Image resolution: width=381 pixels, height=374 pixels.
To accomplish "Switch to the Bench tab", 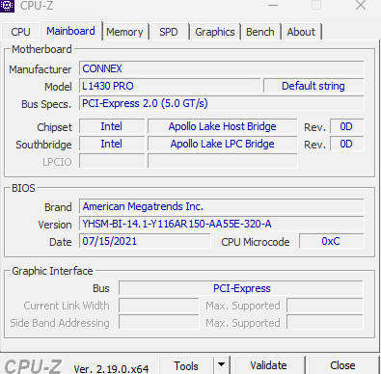I will pyautogui.click(x=260, y=32).
